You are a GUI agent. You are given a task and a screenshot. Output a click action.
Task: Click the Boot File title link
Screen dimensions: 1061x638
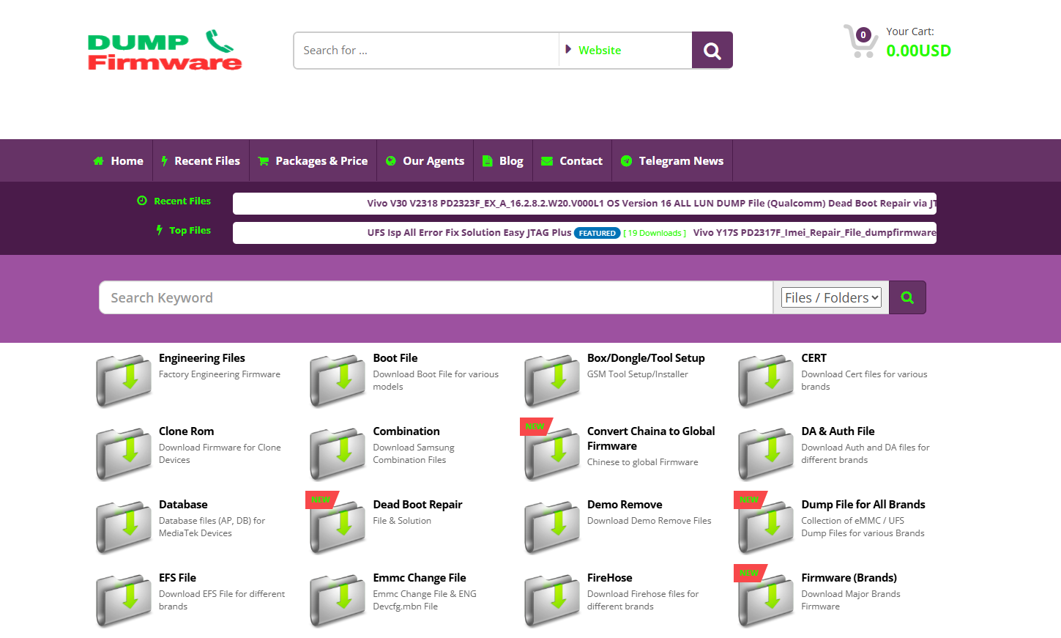(x=395, y=358)
